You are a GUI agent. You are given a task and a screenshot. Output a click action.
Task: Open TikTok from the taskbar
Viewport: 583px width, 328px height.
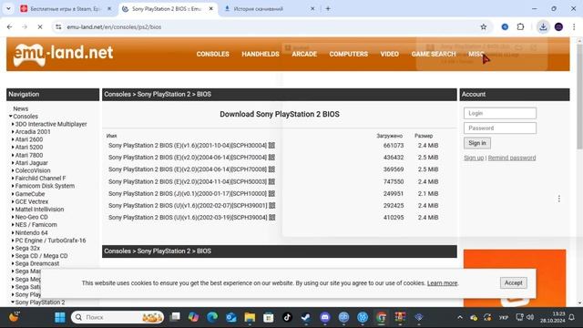(287, 317)
